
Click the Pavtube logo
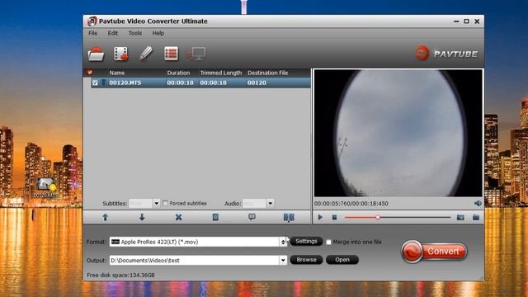tap(446, 54)
